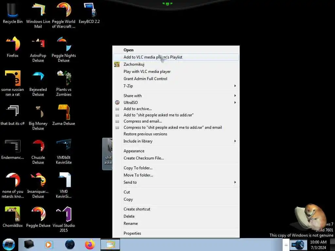Image resolution: width=335 pixels, height=251 pixels.
Task: Select the VM0 KevinSi... file icon
Action: coord(64,185)
